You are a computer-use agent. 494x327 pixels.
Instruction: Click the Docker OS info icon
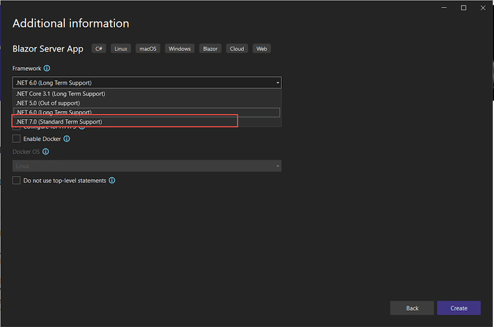(x=46, y=152)
